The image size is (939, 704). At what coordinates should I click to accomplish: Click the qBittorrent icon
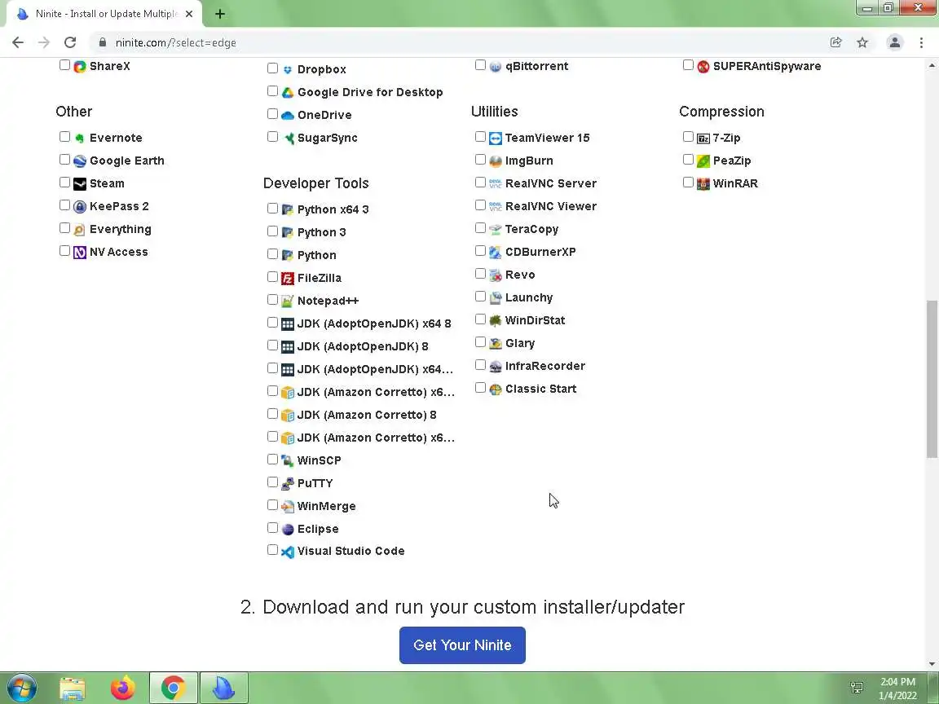pos(496,67)
